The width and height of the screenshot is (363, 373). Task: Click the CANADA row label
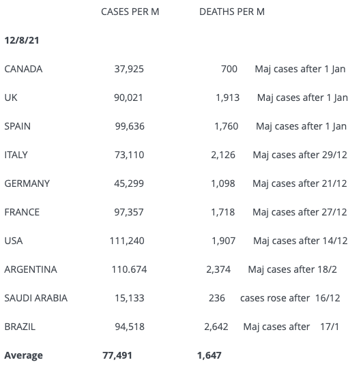click(x=23, y=69)
